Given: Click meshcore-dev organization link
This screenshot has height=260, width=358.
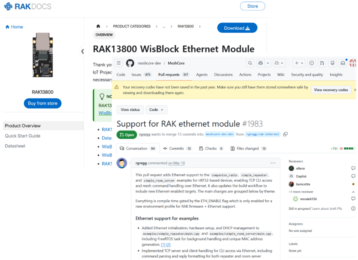Looking at the screenshot, I should pos(149,63).
